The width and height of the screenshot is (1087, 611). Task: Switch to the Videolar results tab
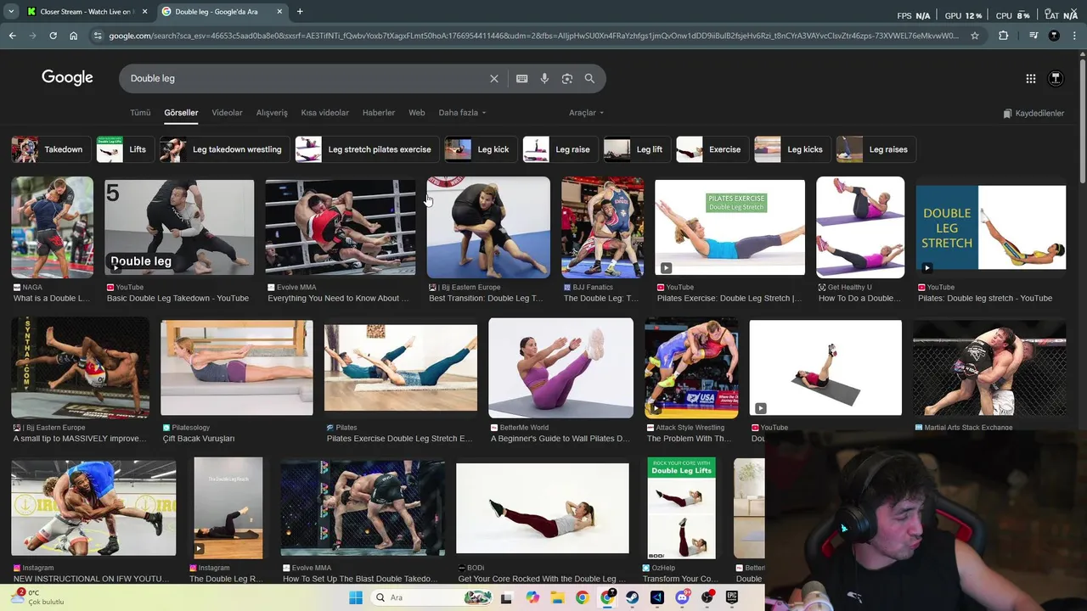[227, 113]
